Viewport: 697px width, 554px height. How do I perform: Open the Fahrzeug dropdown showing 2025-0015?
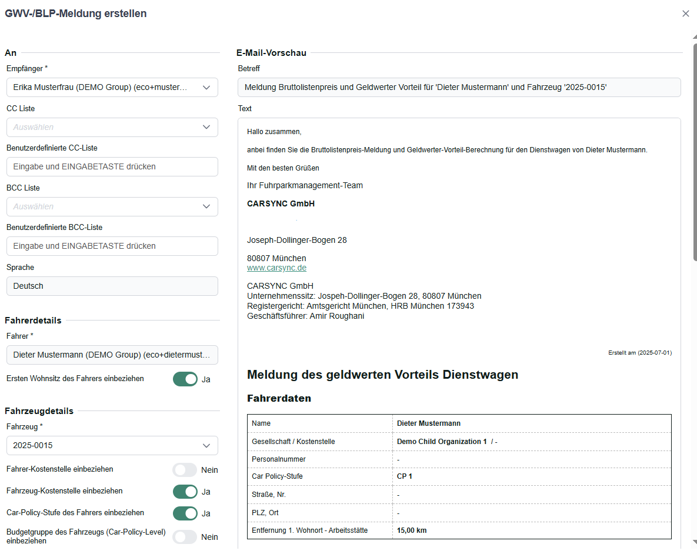[x=112, y=446]
